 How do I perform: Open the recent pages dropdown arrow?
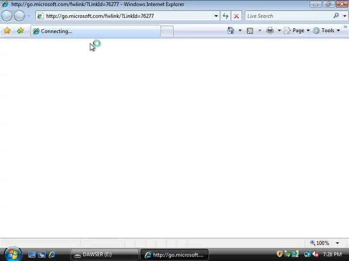point(29,16)
